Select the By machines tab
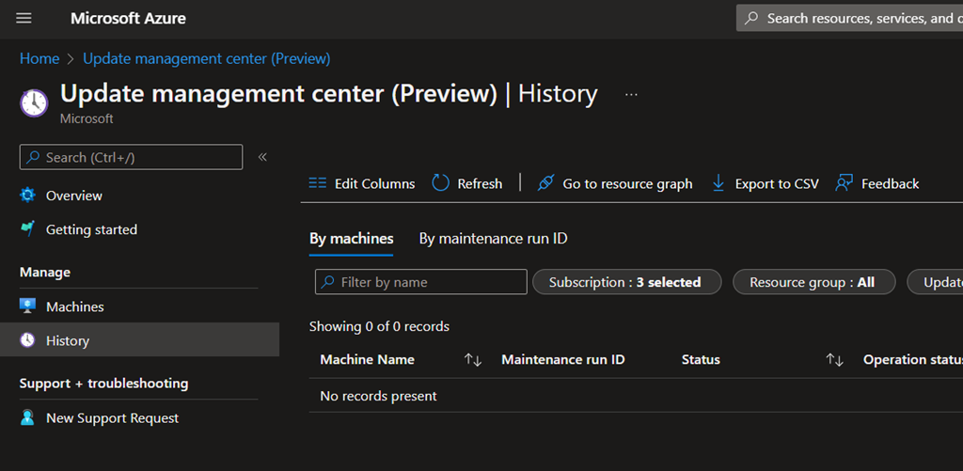This screenshot has height=471, width=963. (x=352, y=239)
